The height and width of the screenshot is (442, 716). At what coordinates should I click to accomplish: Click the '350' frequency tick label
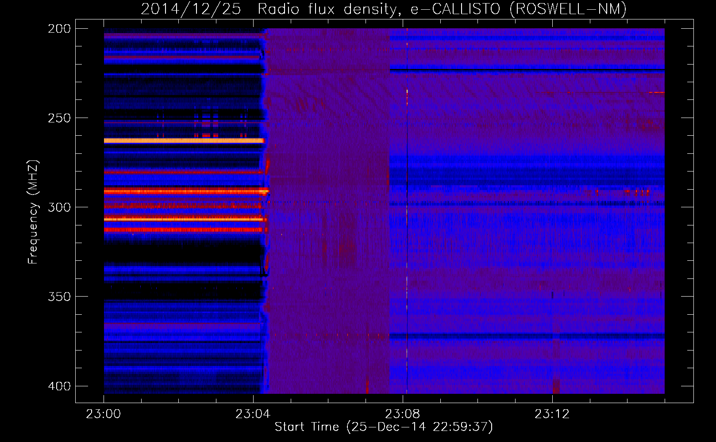click(59, 297)
